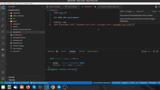Click the Dockerfile language mode indicator
The height and width of the screenshot is (90, 160).
coord(143,83)
